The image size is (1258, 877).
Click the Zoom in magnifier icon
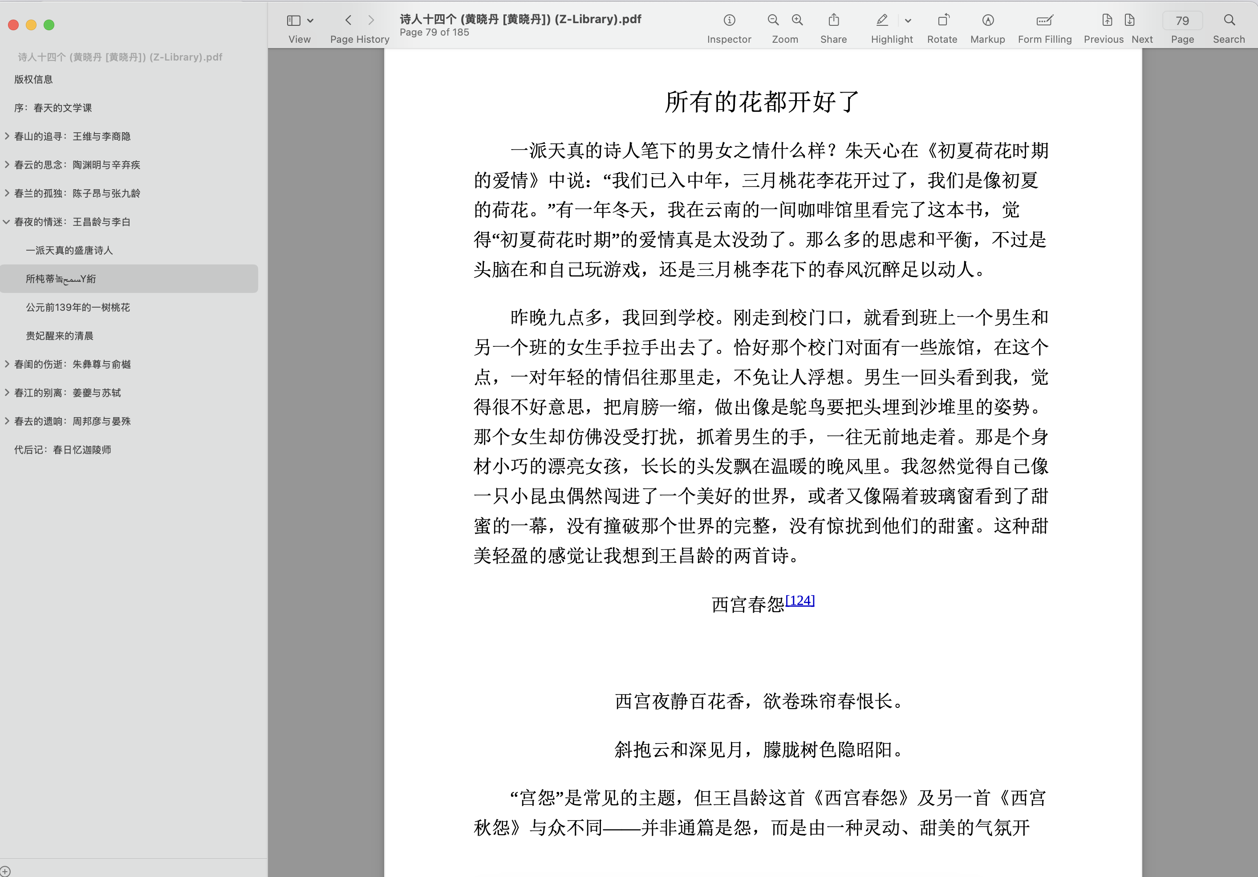click(x=797, y=20)
